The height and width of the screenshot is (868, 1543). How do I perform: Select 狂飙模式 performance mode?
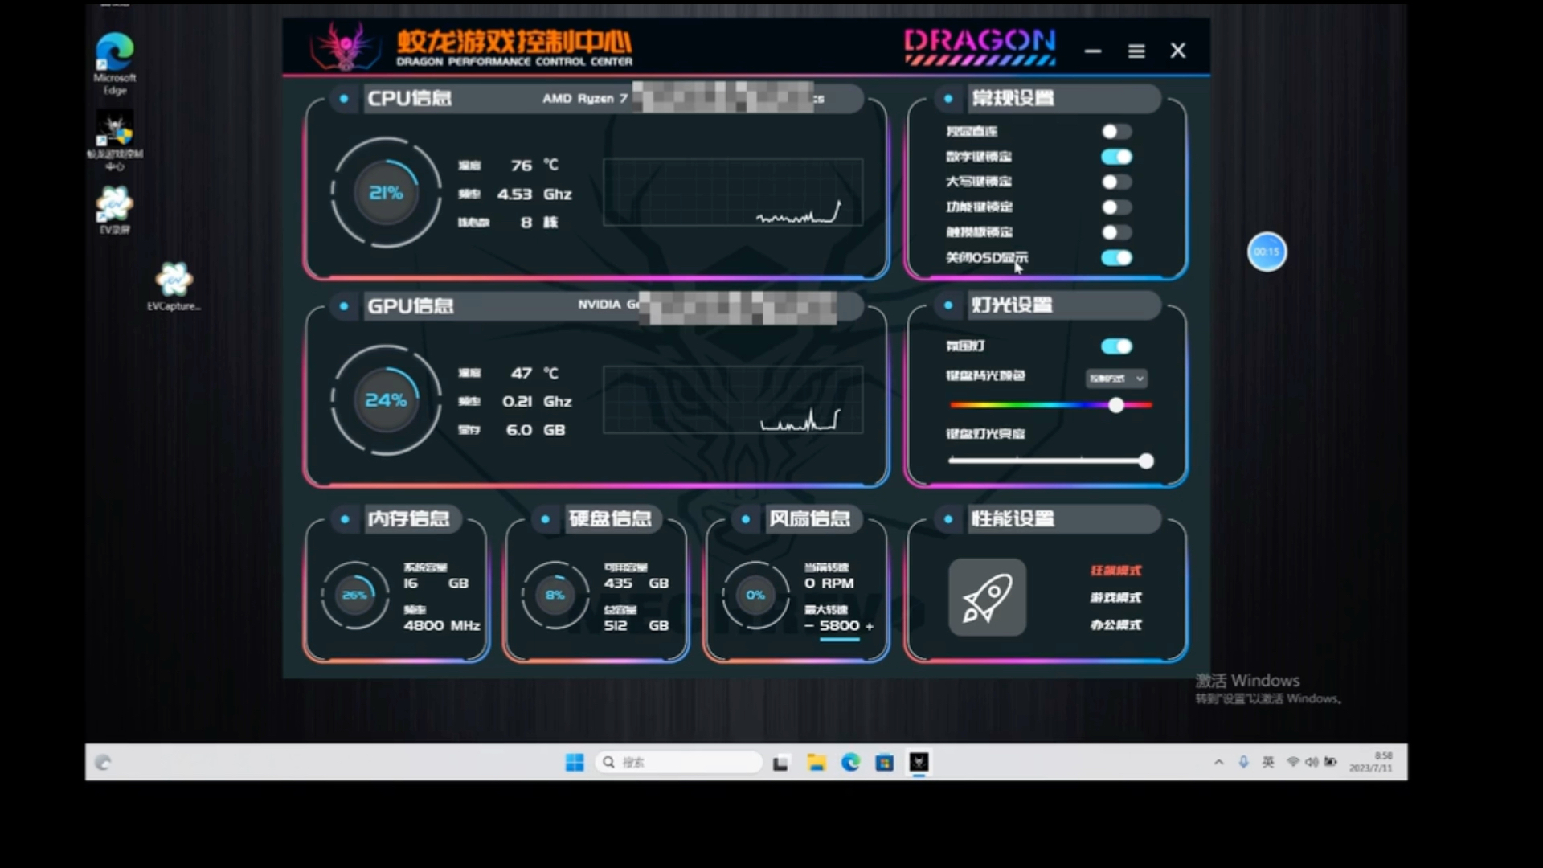[1115, 571]
